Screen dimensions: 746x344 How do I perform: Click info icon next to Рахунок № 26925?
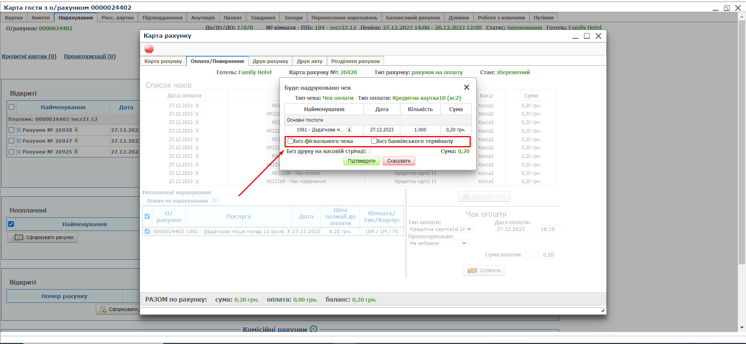click(x=76, y=152)
